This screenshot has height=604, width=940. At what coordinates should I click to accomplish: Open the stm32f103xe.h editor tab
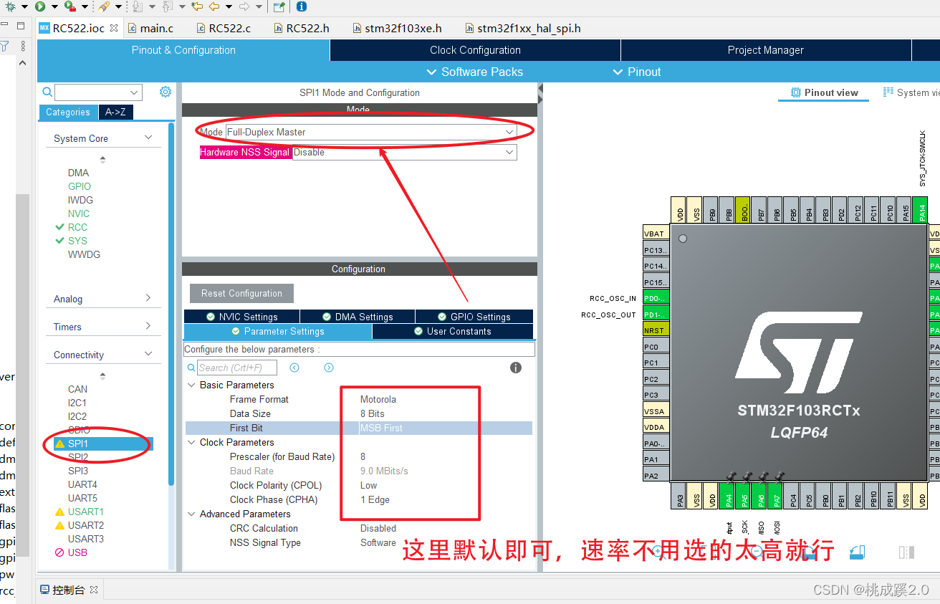[x=398, y=29]
